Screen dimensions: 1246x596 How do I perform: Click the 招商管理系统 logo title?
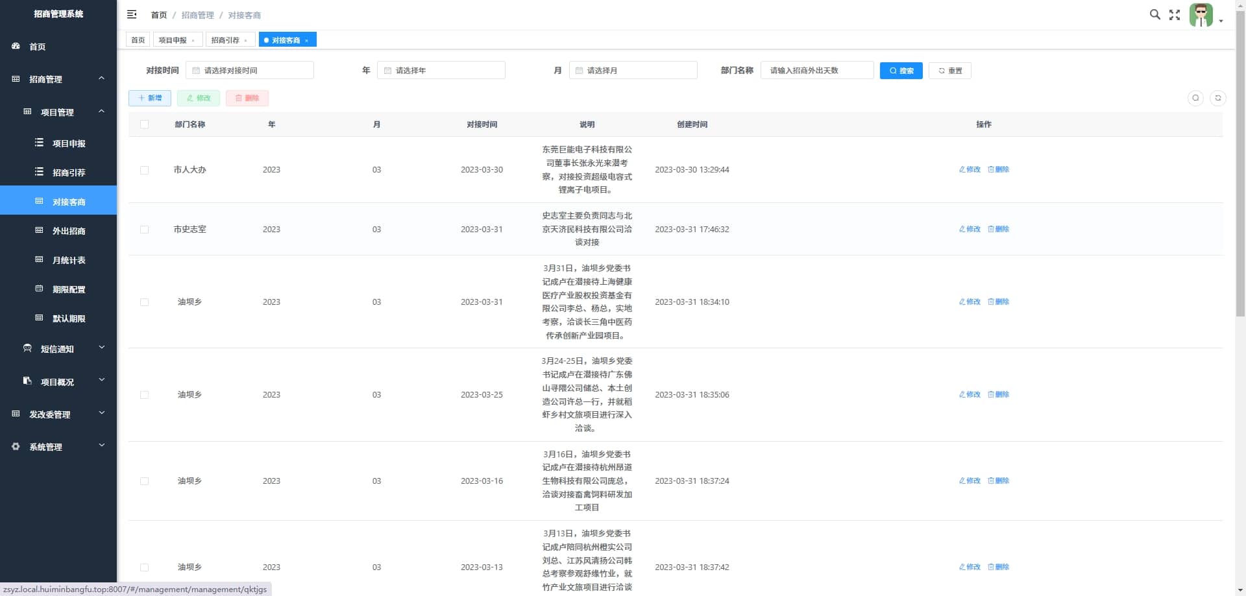[58, 14]
